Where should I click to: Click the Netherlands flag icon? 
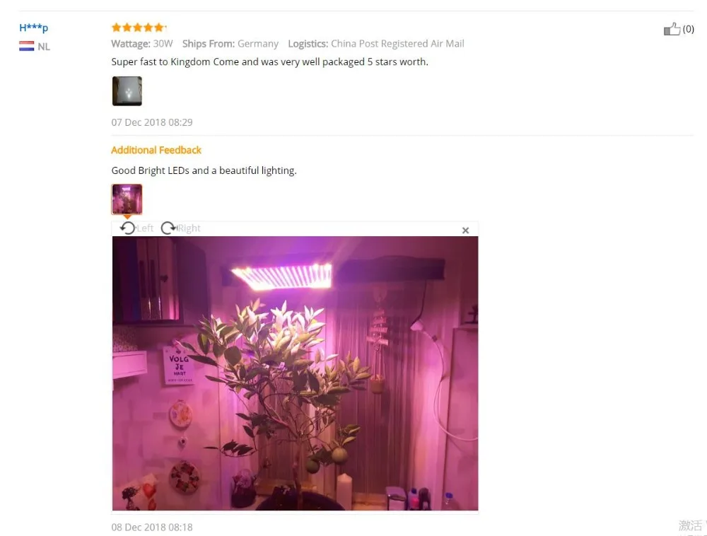pyautogui.click(x=27, y=46)
